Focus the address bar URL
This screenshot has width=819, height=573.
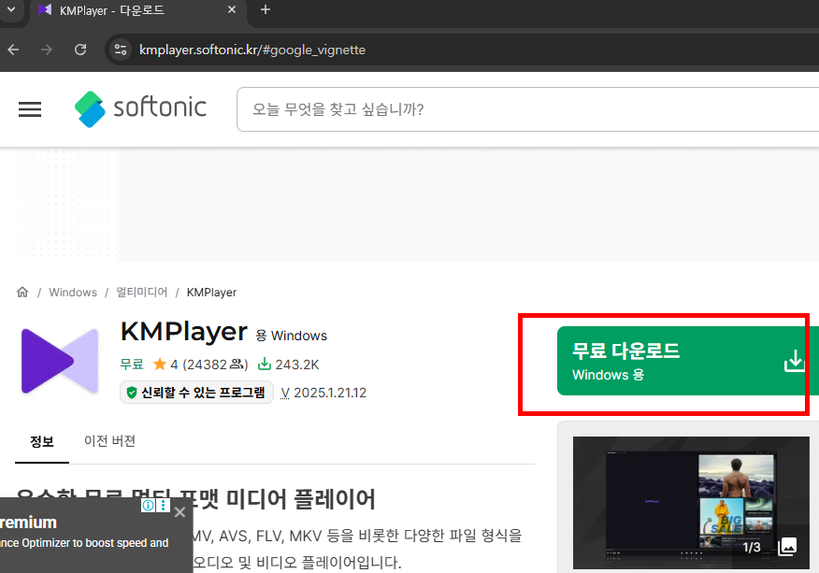click(x=252, y=50)
